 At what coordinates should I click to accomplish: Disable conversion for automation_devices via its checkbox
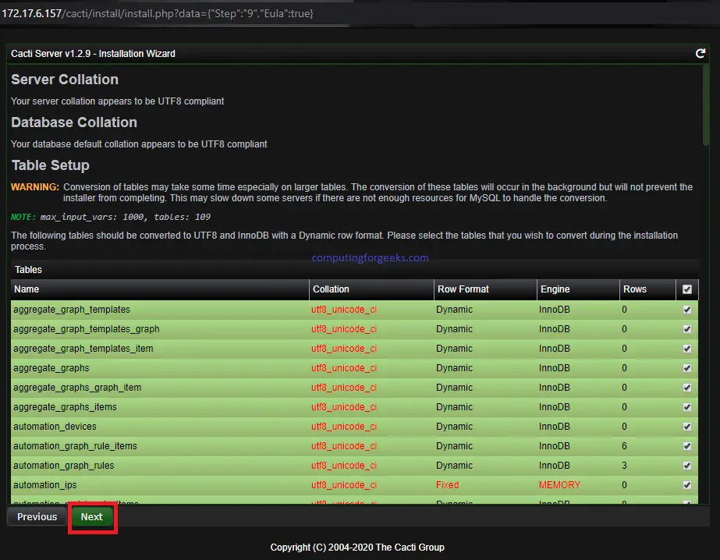(687, 427)
